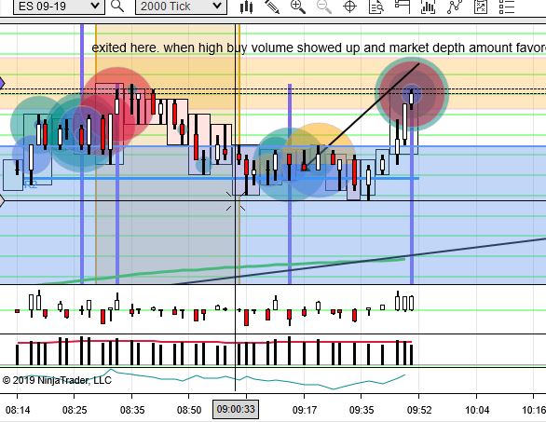Open the bar type candlestick icon

coord(247,7)
